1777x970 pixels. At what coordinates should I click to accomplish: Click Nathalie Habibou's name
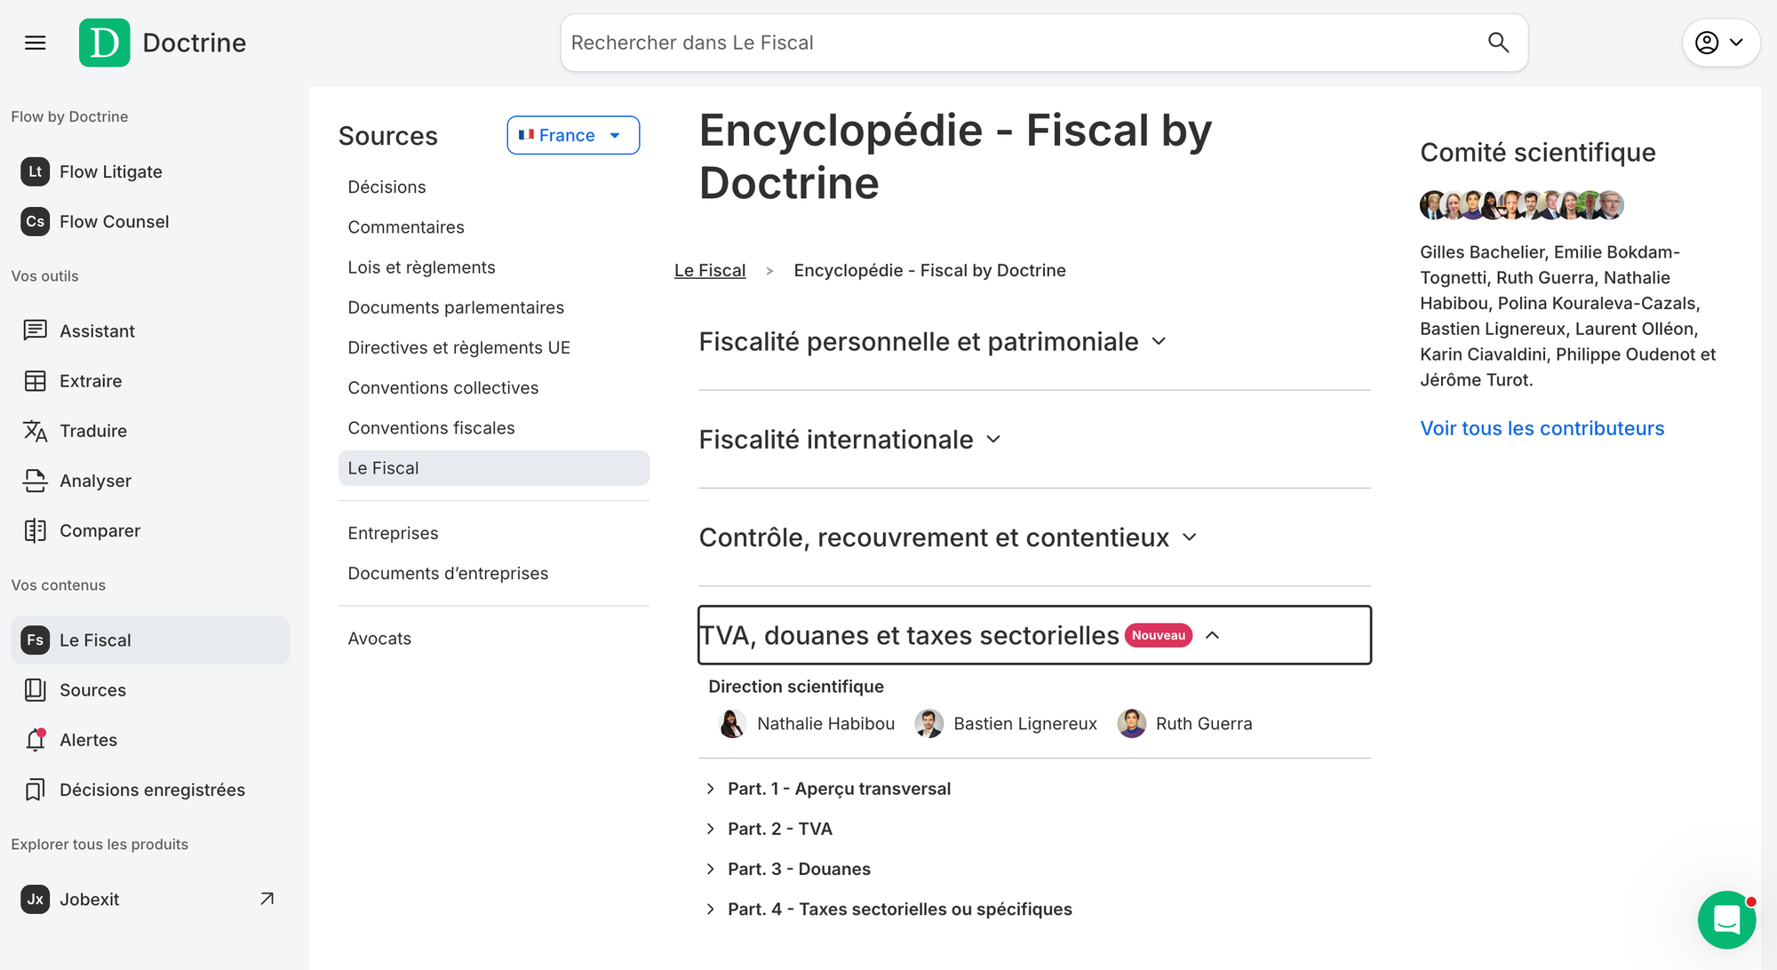pos(825,724)
